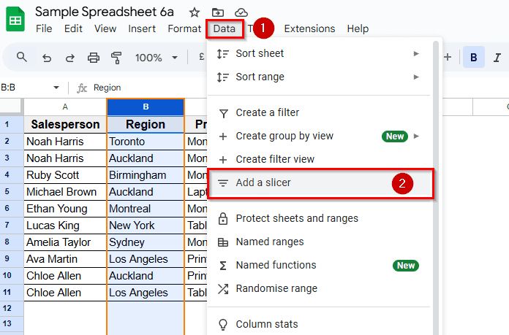The image size is (509, 335).
Task: Print the spreadsheet
Action: [x=93, y=58]
